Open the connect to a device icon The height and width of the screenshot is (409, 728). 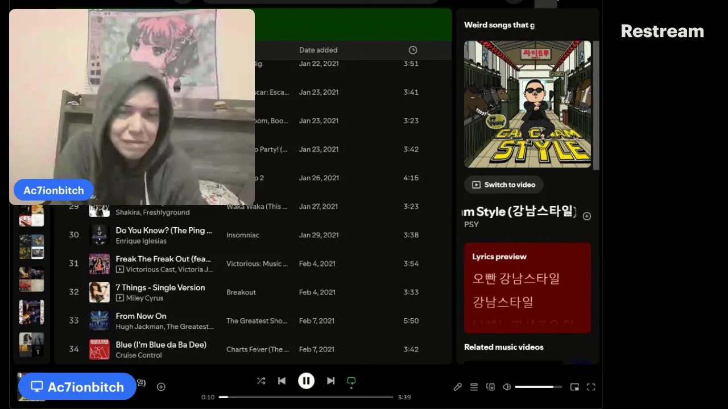(x=490, y=387)
